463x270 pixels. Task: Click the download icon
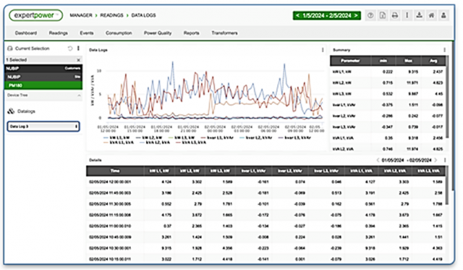(x=419, y=15)
